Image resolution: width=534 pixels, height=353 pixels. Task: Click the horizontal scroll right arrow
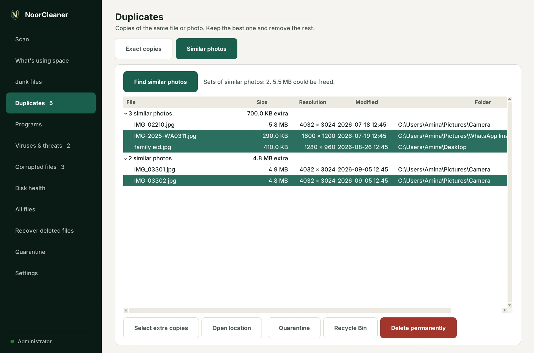(504, 310)
